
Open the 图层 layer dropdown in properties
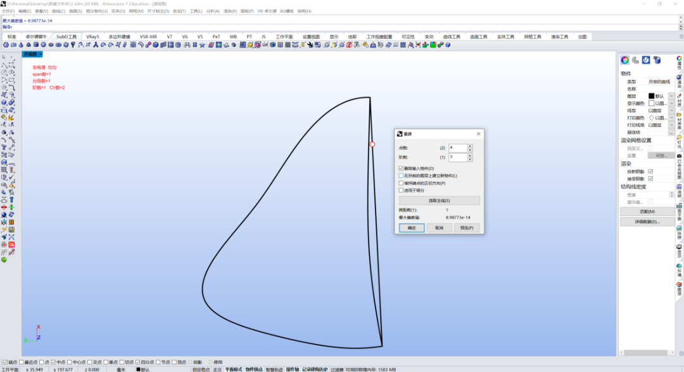671,96
